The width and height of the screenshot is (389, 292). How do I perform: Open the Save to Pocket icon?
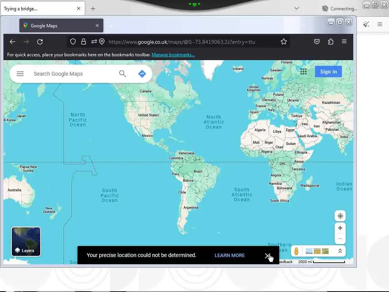tap(317, 41)
